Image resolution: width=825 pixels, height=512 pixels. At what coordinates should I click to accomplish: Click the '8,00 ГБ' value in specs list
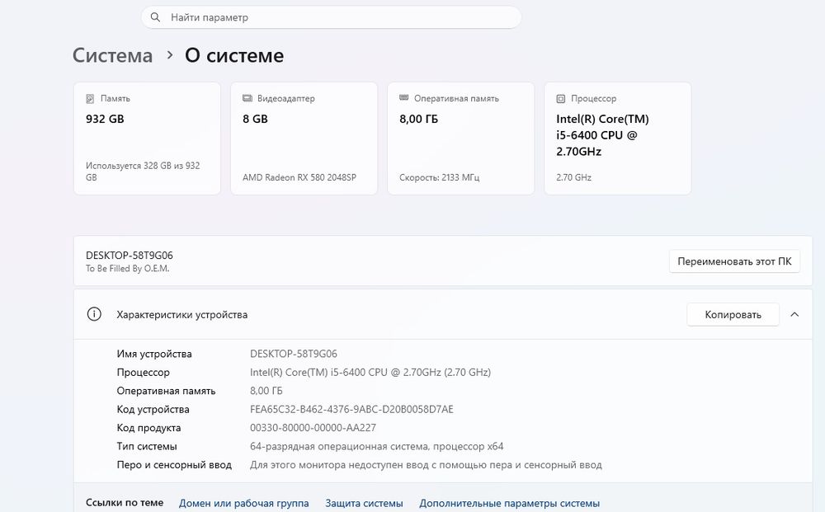click(266, 391)
